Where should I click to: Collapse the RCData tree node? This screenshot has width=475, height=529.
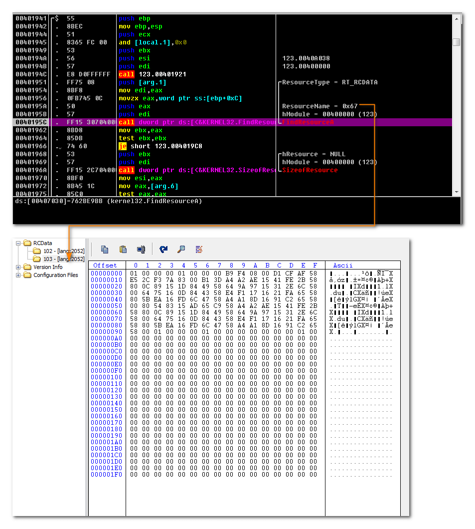[18, 243]
